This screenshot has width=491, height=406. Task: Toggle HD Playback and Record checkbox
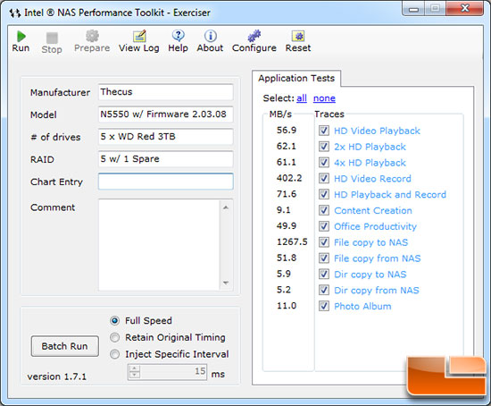324,195
